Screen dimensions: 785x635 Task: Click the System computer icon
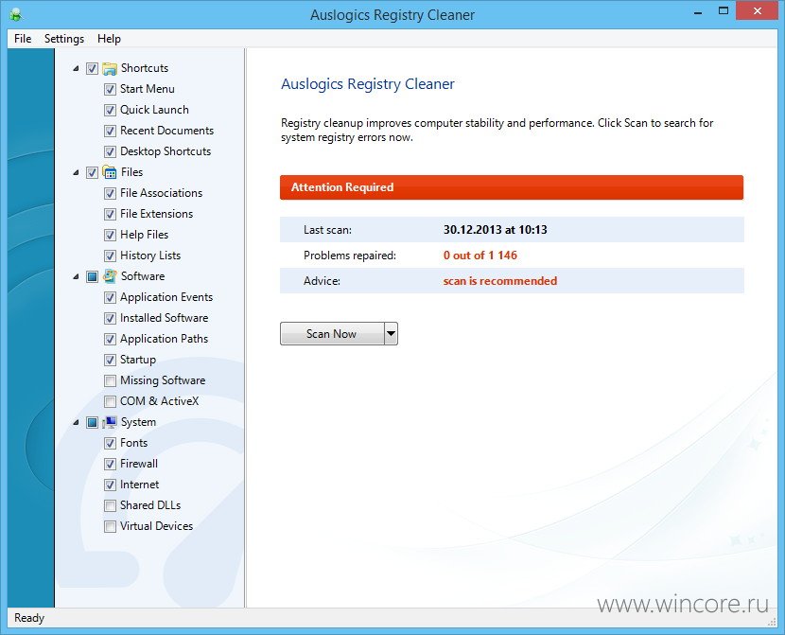pyautogui.click(x=110, y=422)
